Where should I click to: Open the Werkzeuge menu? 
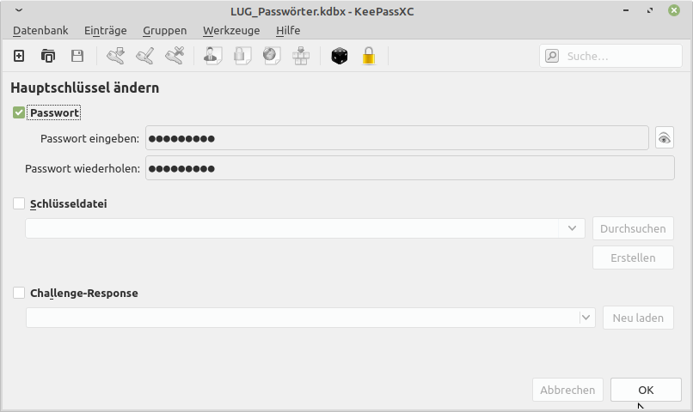pyautogui.click(x=231, y=30)
